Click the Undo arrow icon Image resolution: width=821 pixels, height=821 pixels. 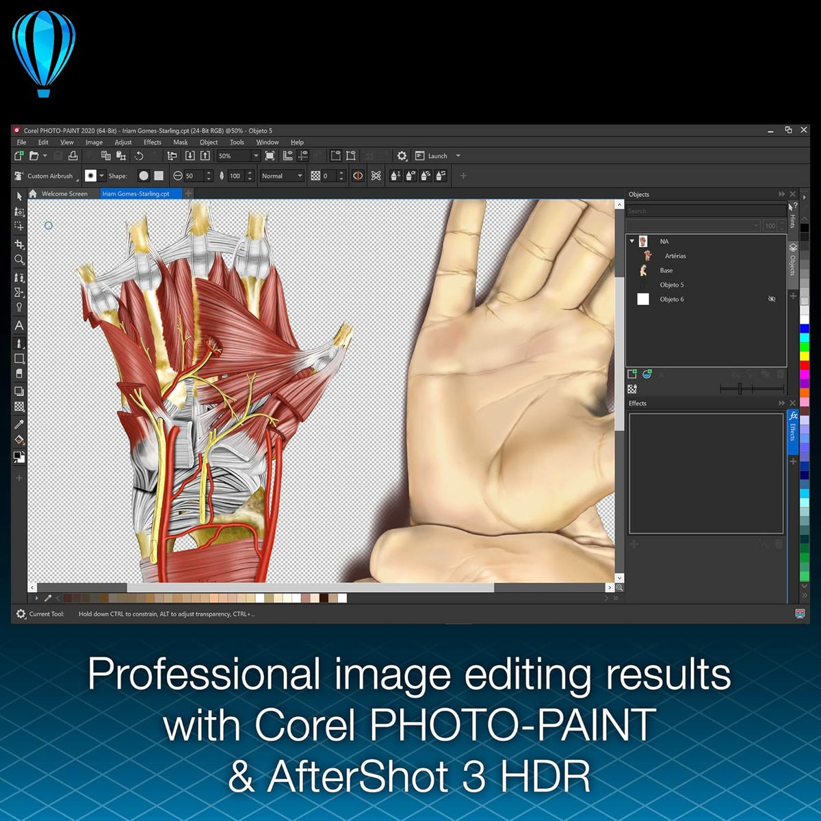pyautogui.click(x=139, y=156)
